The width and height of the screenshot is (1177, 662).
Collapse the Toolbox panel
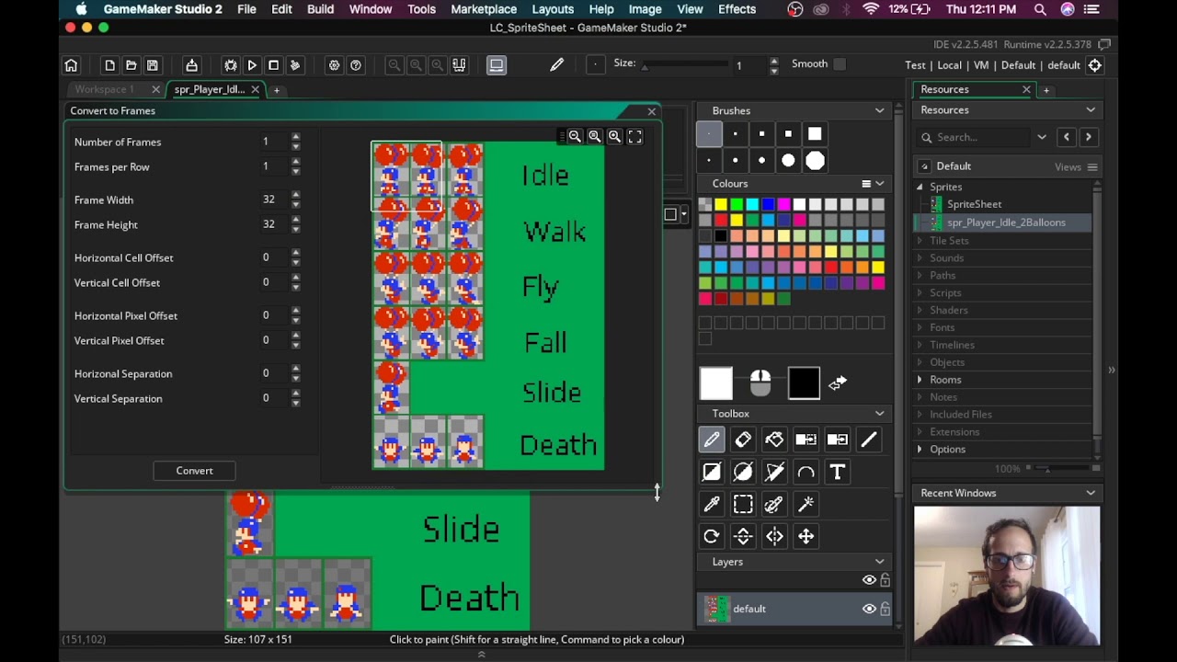pyautogui.click(x=880, y=414)
